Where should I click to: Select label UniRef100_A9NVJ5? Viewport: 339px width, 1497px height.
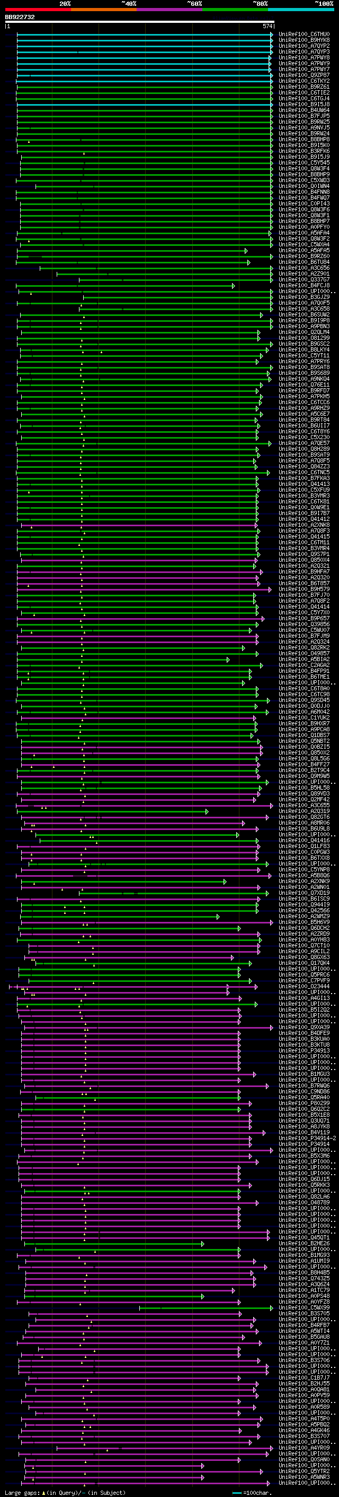click(304, 128)
